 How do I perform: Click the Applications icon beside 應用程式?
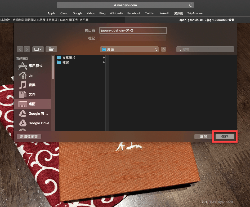23,66
